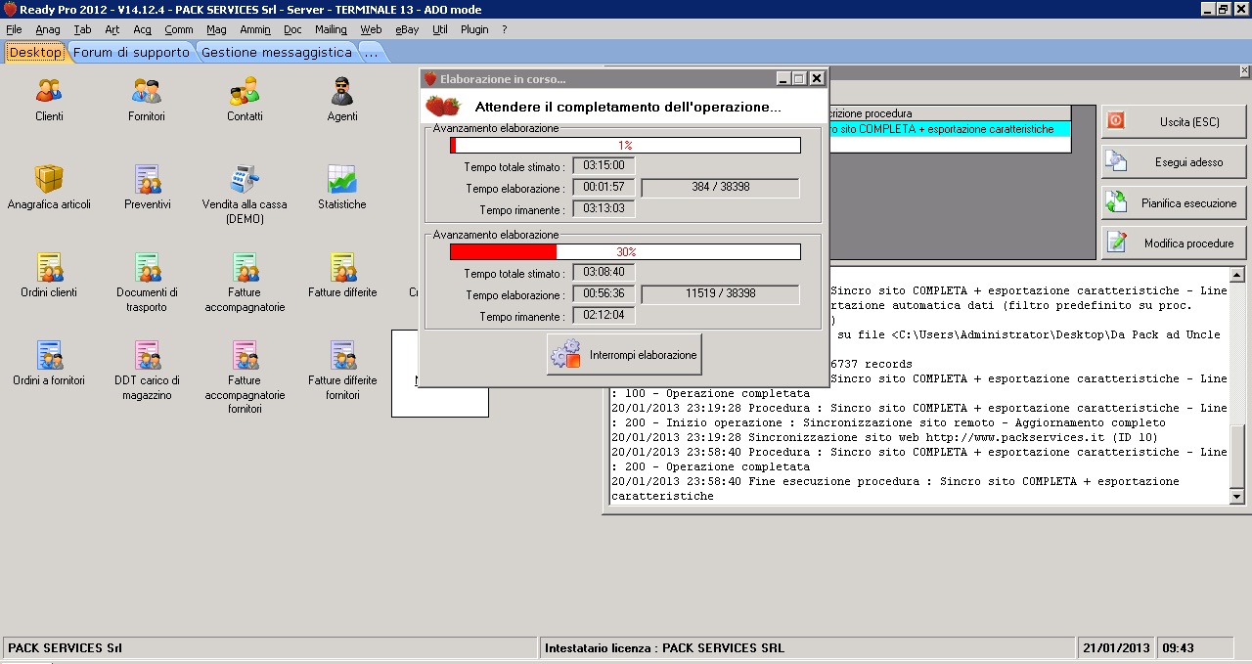Click the Uscita (ESC) button

pos(1175,121)
